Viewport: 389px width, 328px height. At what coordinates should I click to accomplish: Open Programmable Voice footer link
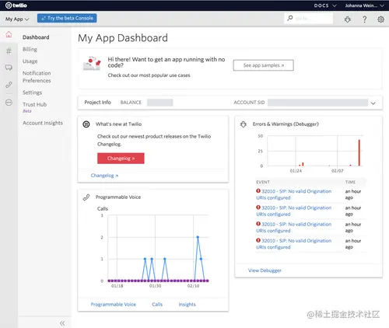114,305
